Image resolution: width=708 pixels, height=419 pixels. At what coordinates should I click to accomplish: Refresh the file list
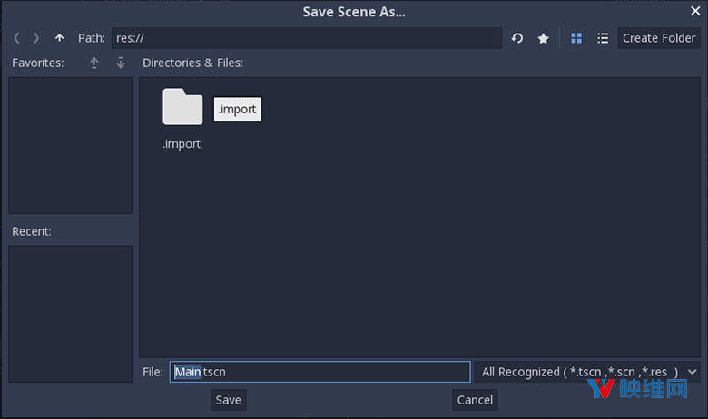[x=517, y=38]
